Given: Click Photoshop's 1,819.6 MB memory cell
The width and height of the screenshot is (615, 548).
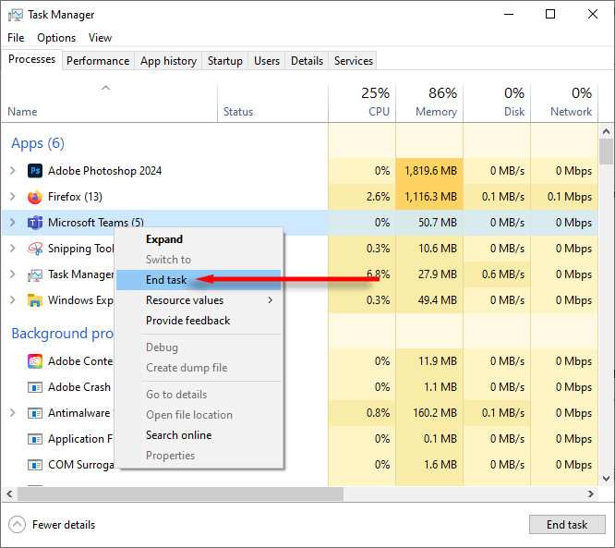Looking at the screenshot, I should click(429, 171).
